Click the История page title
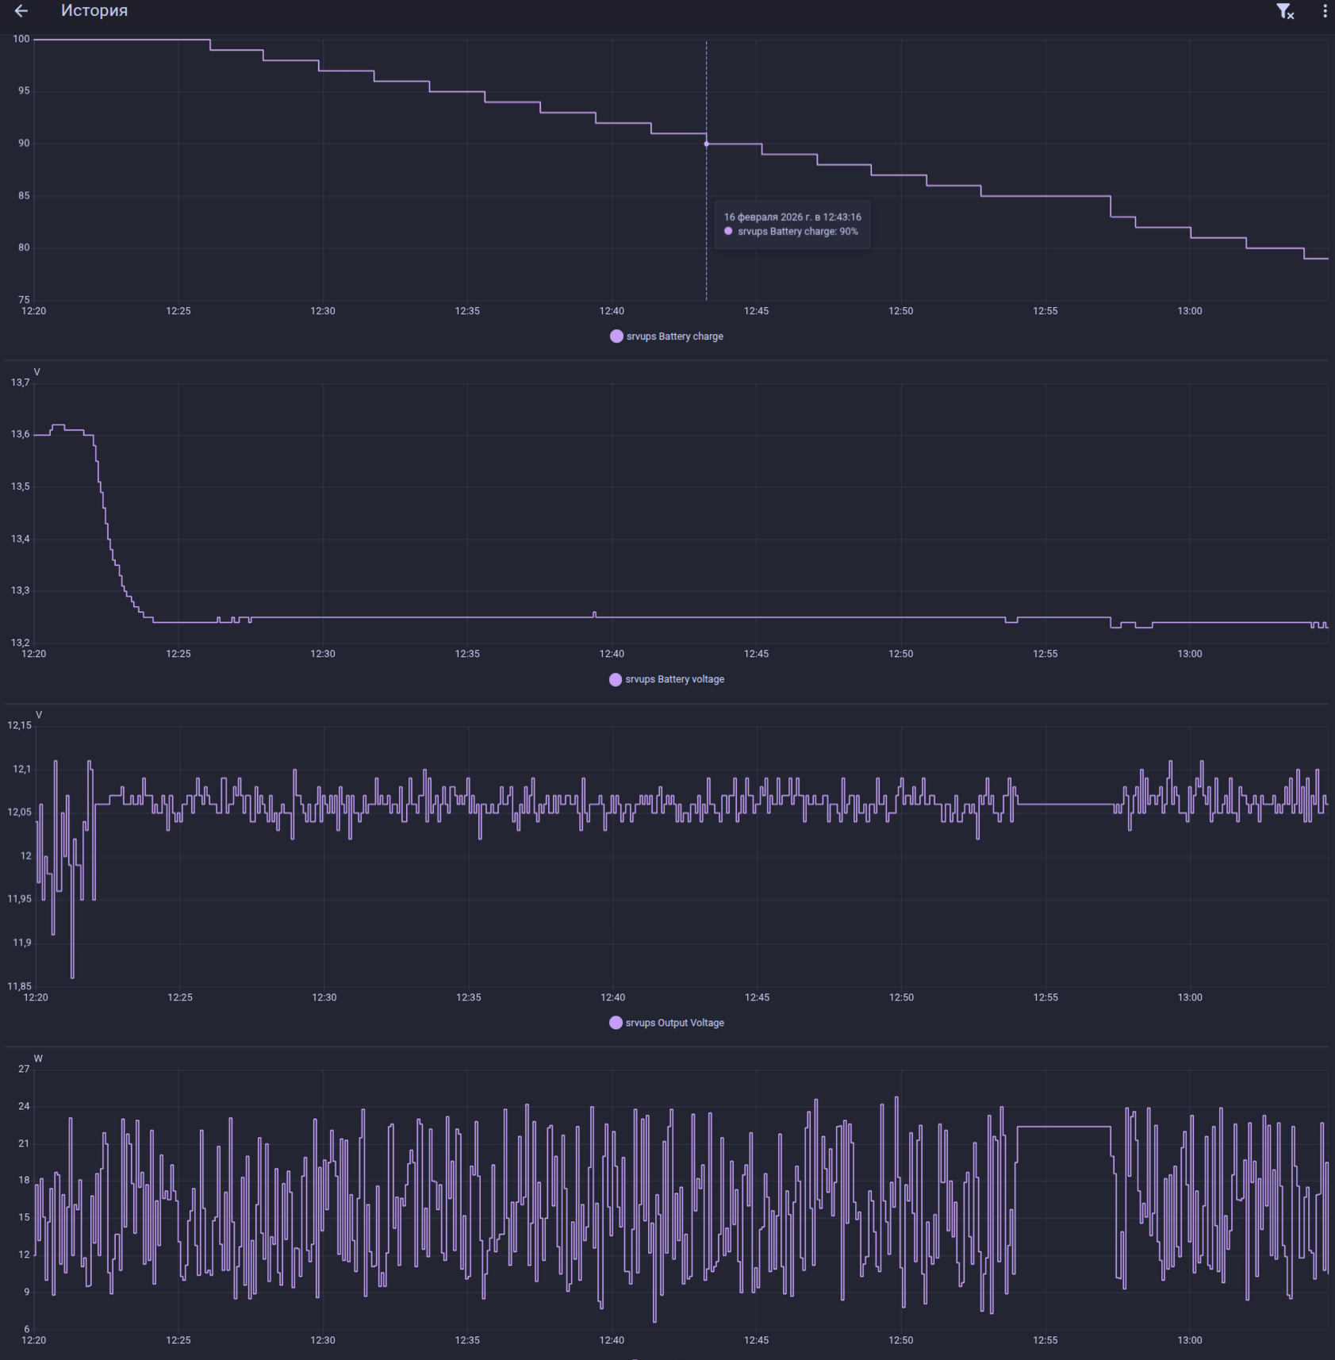The image size is (1335, 1360). pos(94,11)
